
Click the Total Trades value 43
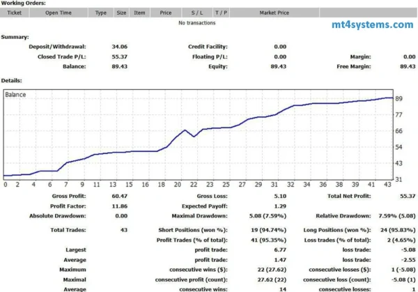tap(123, 229)
